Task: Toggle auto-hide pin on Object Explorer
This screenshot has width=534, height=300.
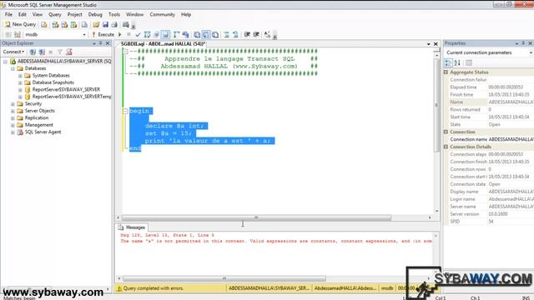Action: 101,43
